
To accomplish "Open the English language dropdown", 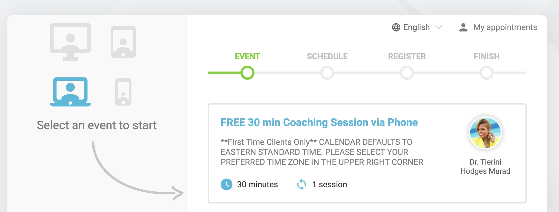I will point(416,27).
